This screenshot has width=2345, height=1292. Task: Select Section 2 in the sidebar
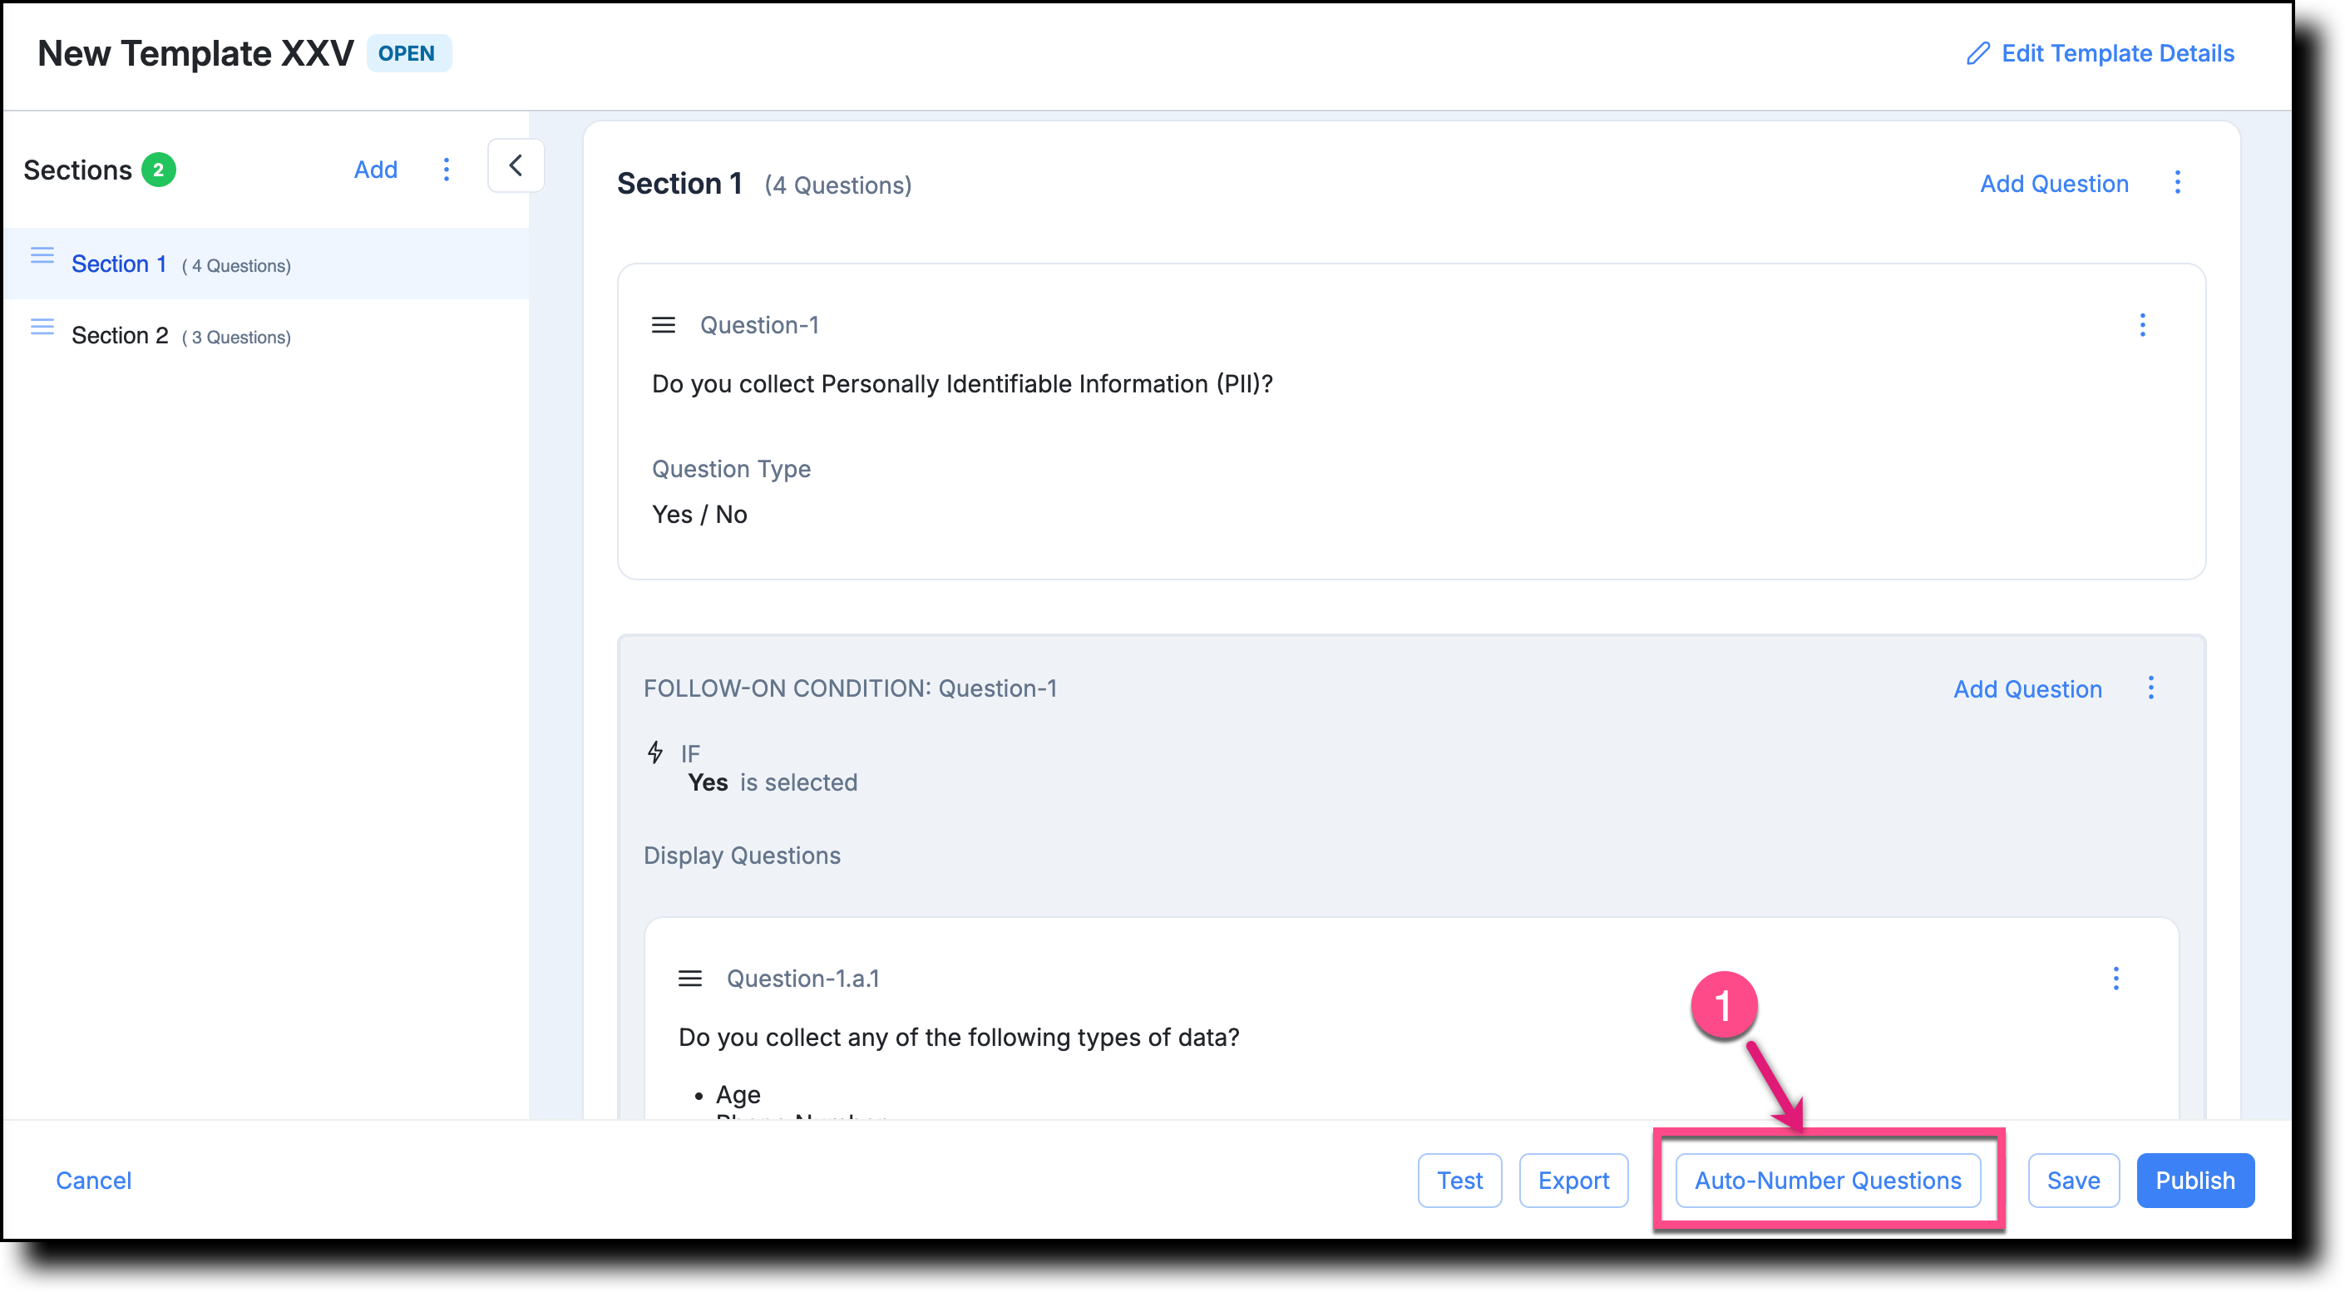point(265,336)
